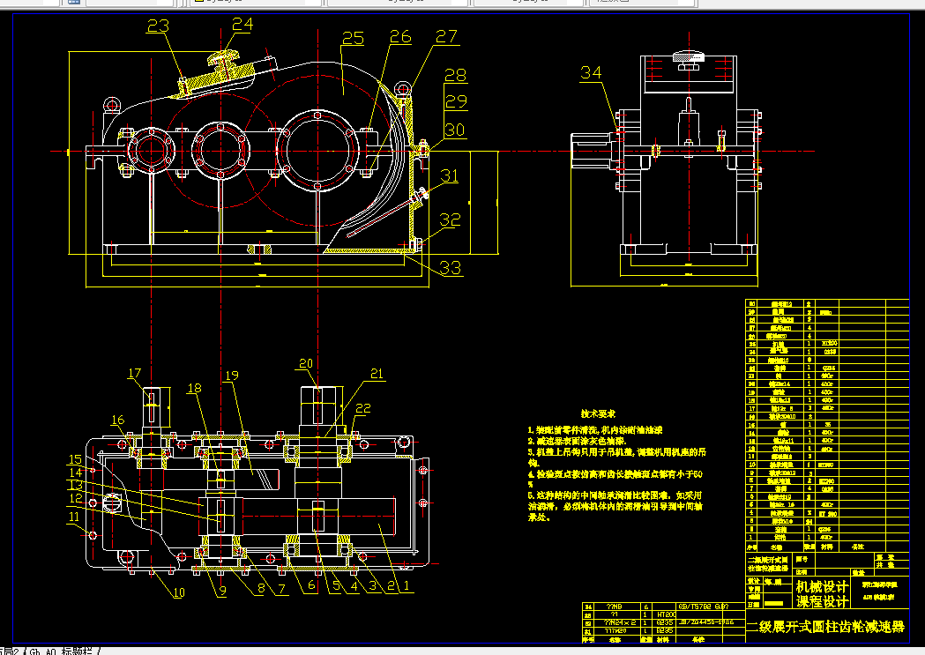Click part label 32 near the drain plug

pos(450,220)
